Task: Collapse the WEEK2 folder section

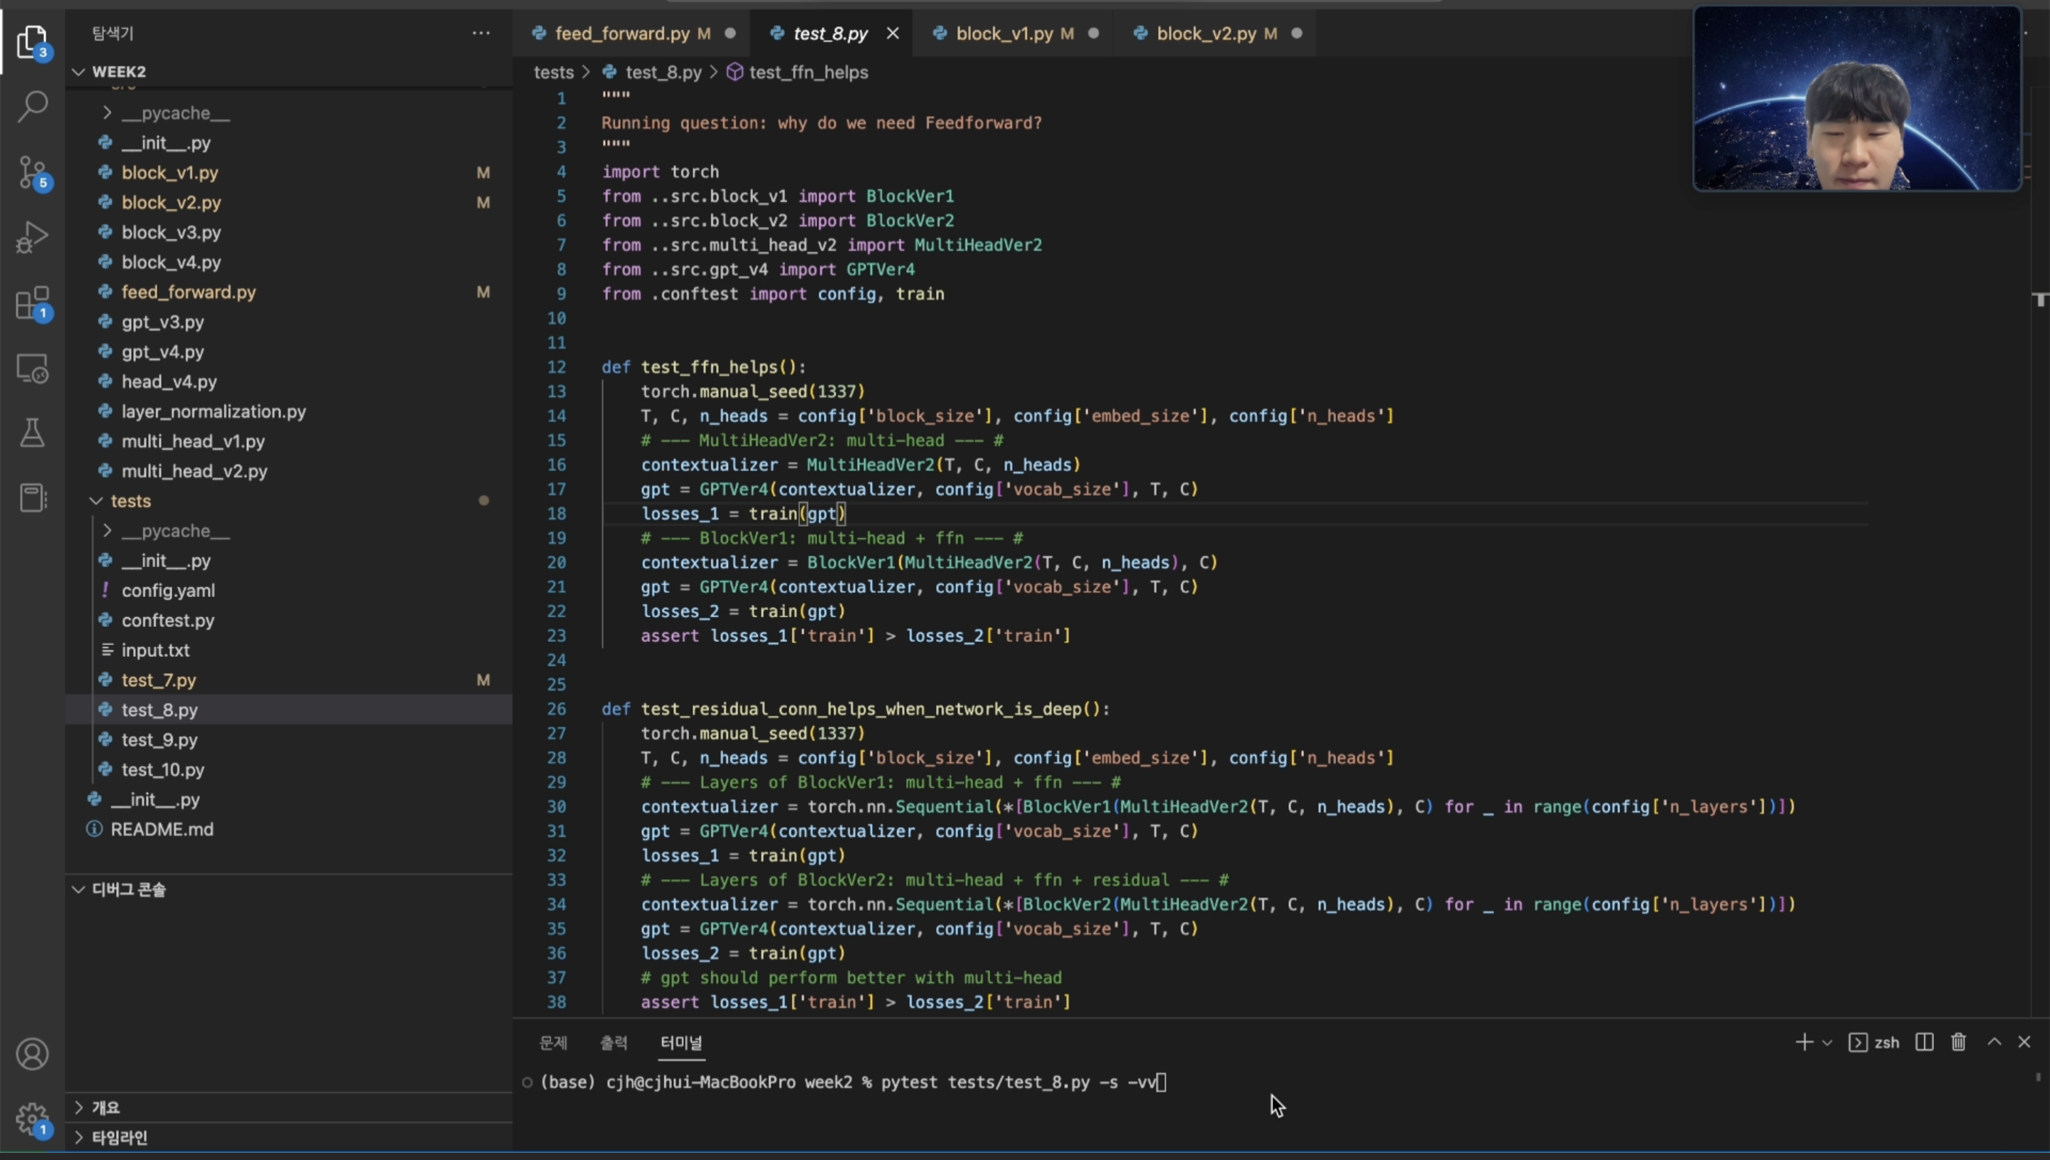Action: [x=288, y=72]
